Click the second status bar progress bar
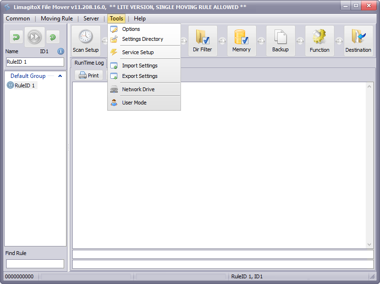 [x=181, y=276]
